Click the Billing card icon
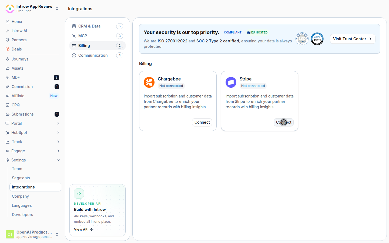This screenshot has height=243, width=389. (74, 46)
